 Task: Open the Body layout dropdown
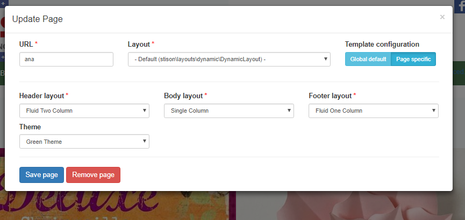229,111
